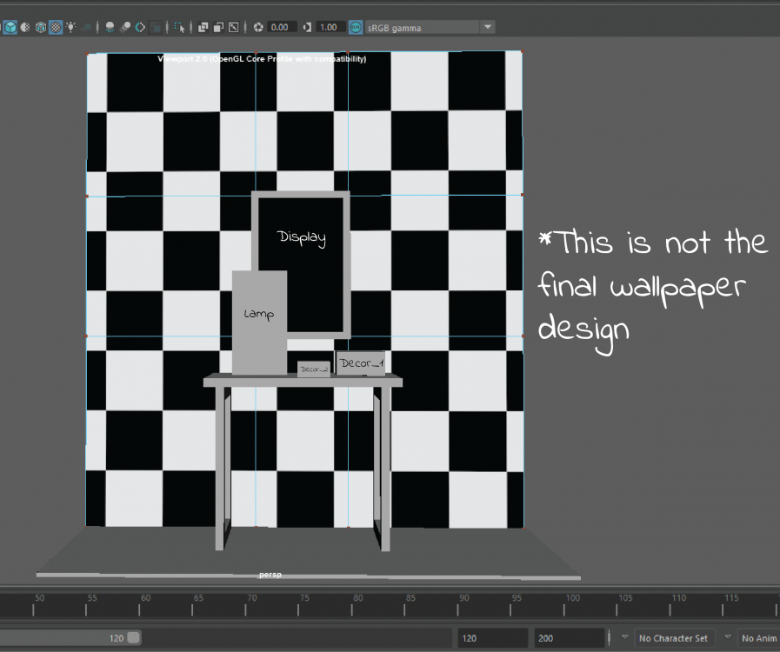Image resolution: width=780 pixels, height=652 pixels.
Task: Click the X-ray display icon
Action: coord(203,27)
